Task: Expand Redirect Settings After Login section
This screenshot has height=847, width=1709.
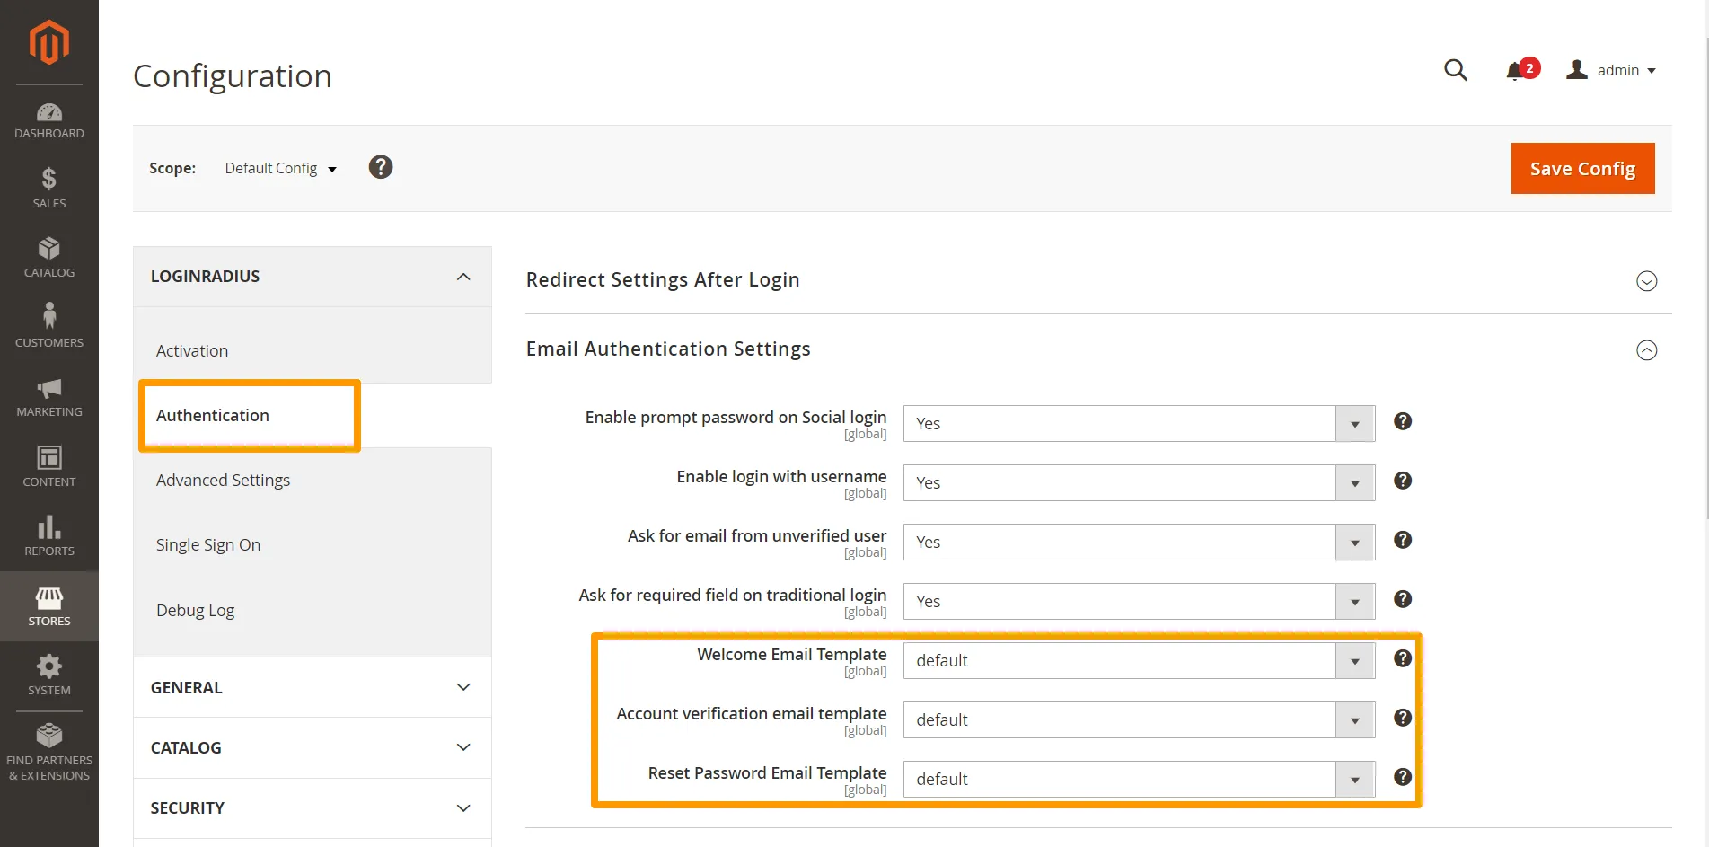Action: tap(1645, 281)
